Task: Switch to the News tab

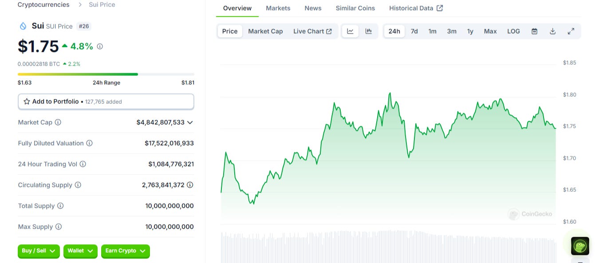Action: click(x=313, y=8)
